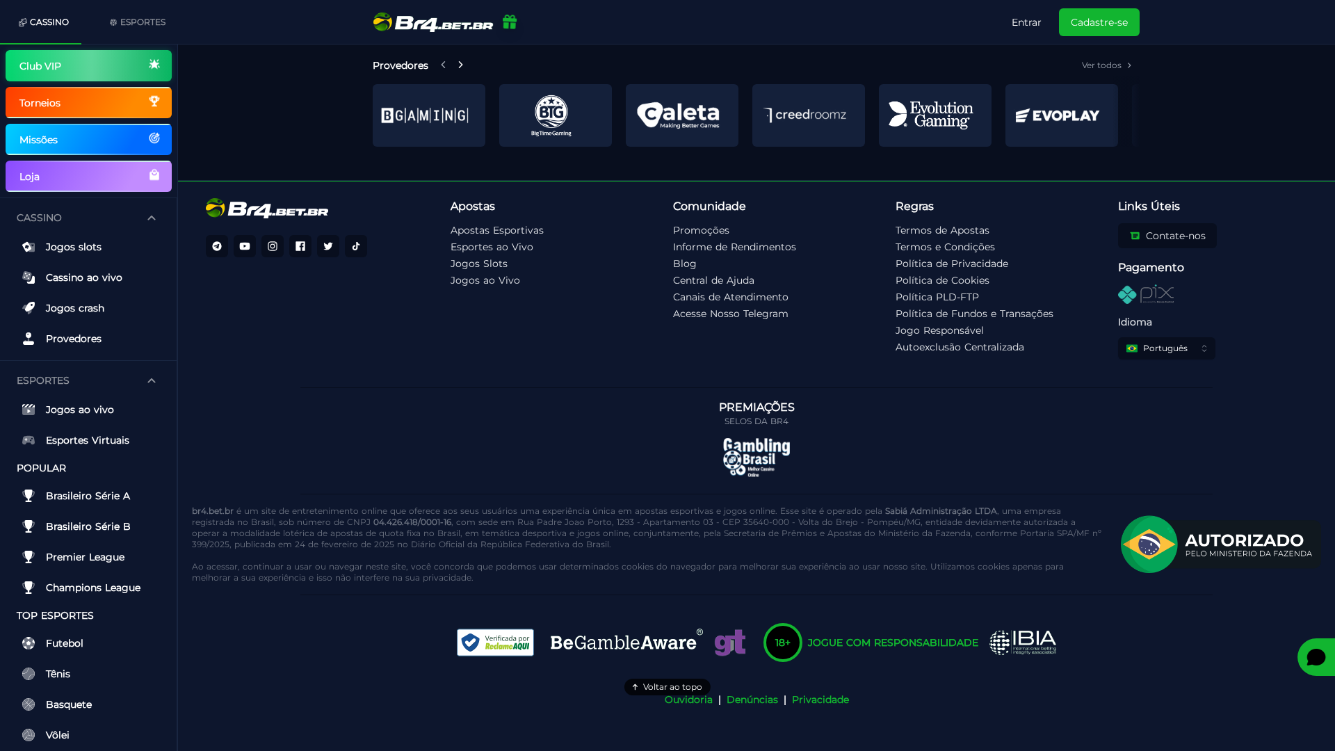
Task: Open the Jogo Responsável link
Action: [939, 330]
